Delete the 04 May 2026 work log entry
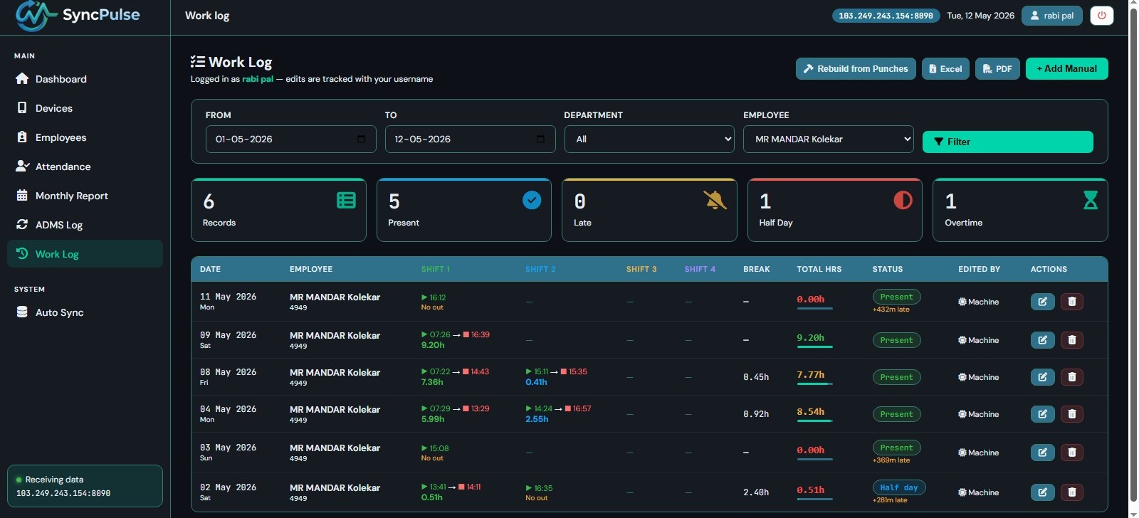 point(1072,414)
